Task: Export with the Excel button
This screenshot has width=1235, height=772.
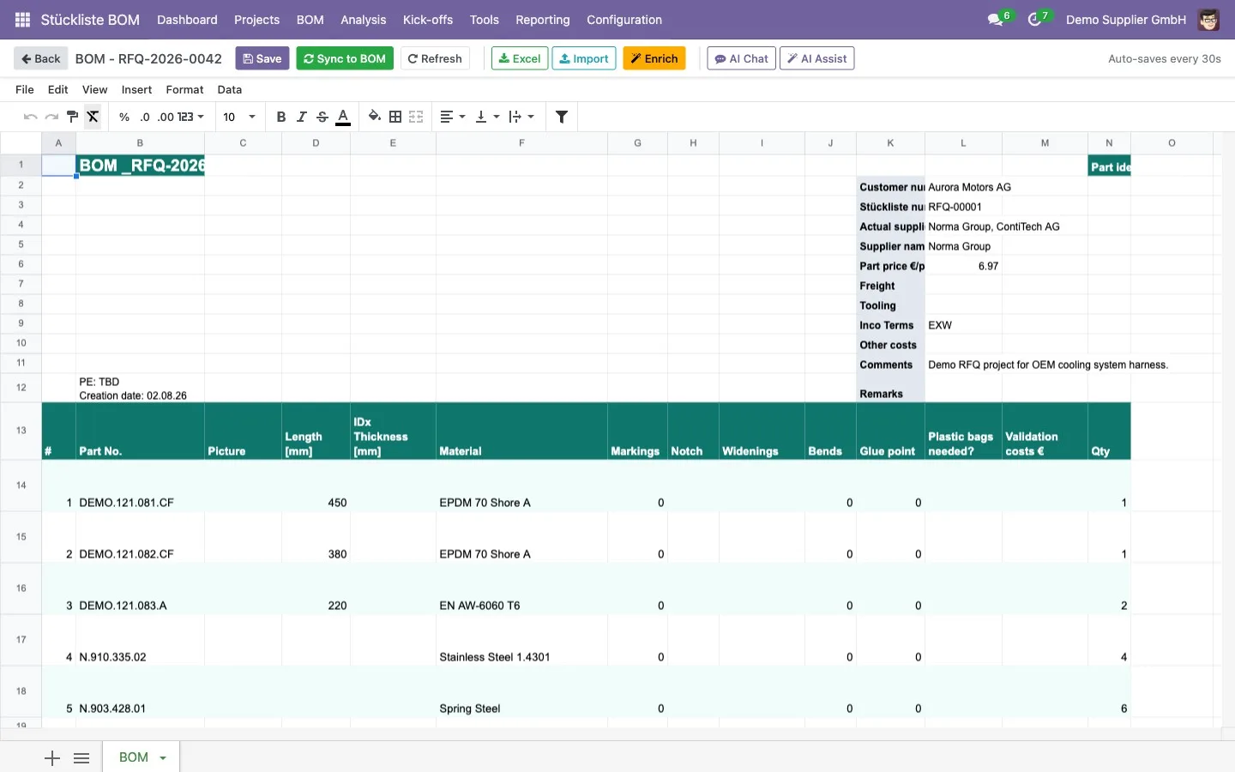Action: click(520, 58)
